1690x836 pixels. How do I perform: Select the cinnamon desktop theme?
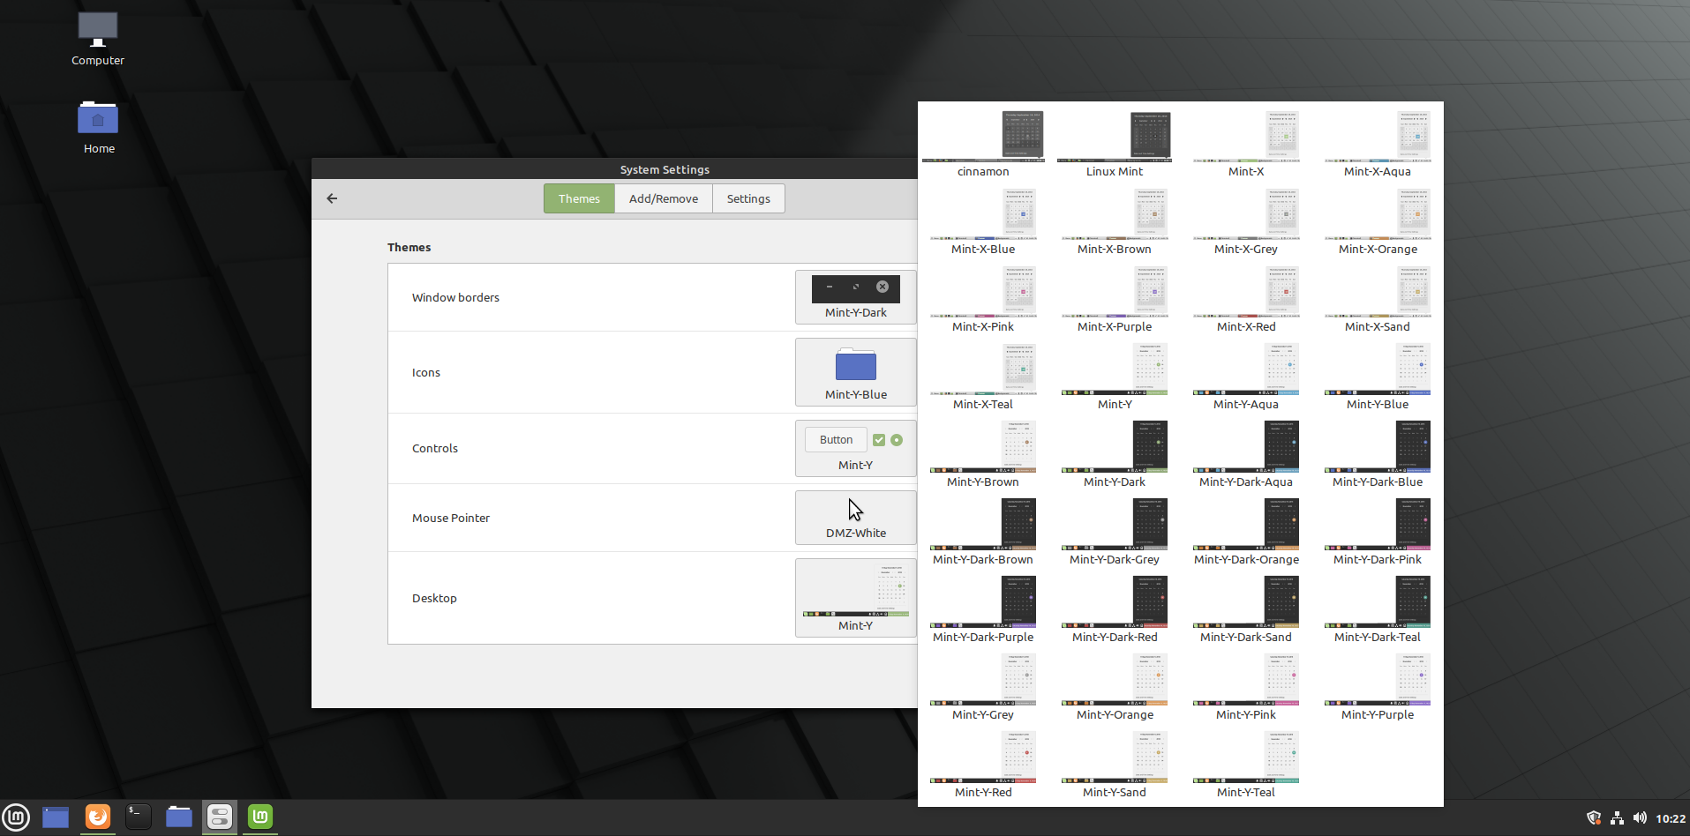coord(983,145)
